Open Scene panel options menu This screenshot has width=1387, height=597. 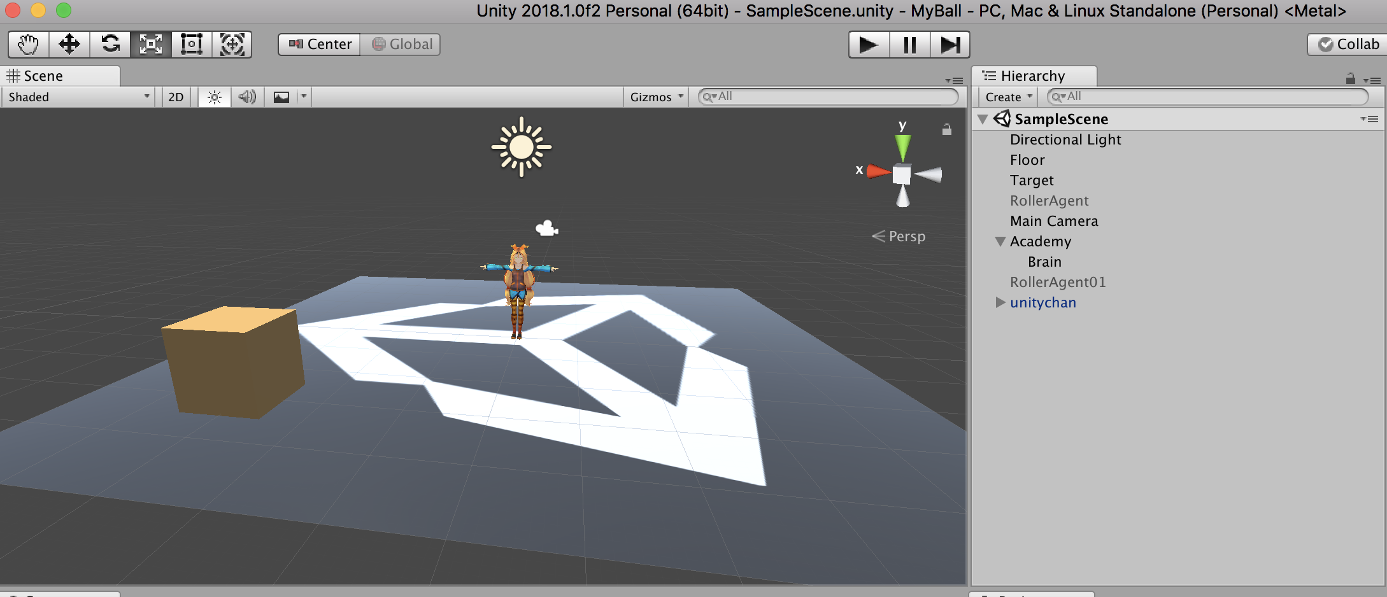[x=954, y=81]
